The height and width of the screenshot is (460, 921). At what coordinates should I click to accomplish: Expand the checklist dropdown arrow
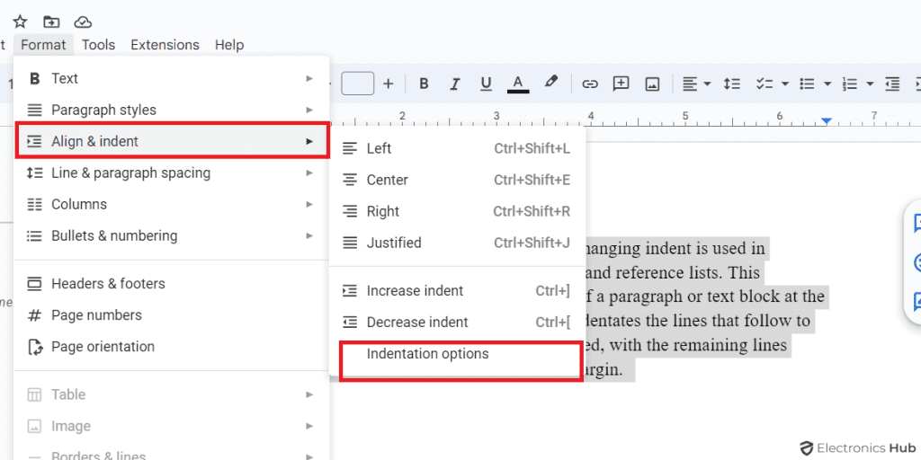pyautogui.click(x=784, y=84)
